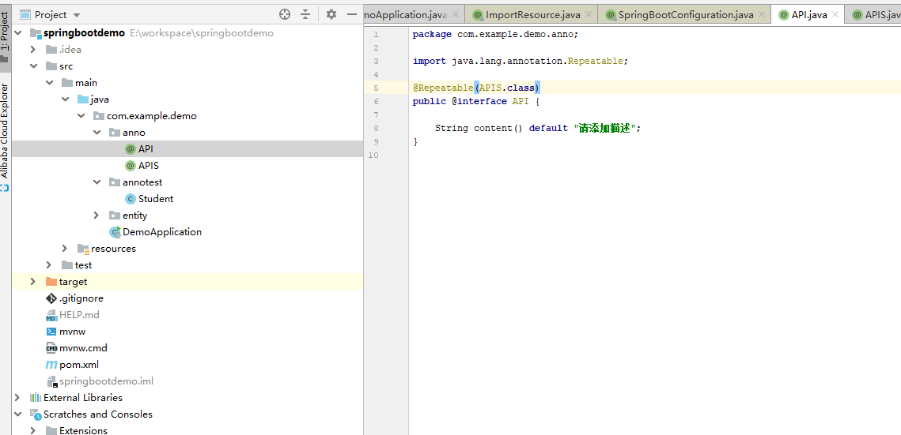
Task: Click the pom.xml Maven icon
Action: (x=51, y=365)
